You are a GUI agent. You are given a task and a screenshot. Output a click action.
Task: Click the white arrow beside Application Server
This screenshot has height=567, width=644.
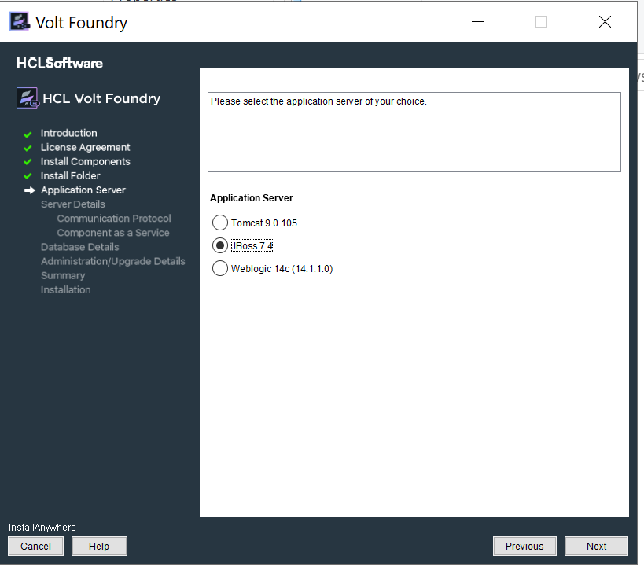(29, 190)
